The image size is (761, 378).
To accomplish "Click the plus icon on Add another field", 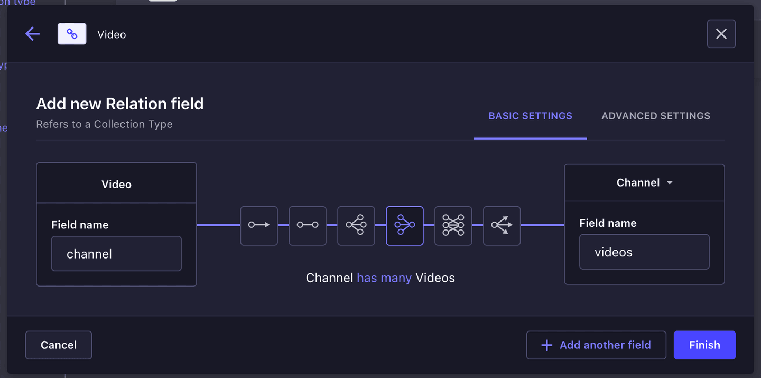I will point(546,345).
